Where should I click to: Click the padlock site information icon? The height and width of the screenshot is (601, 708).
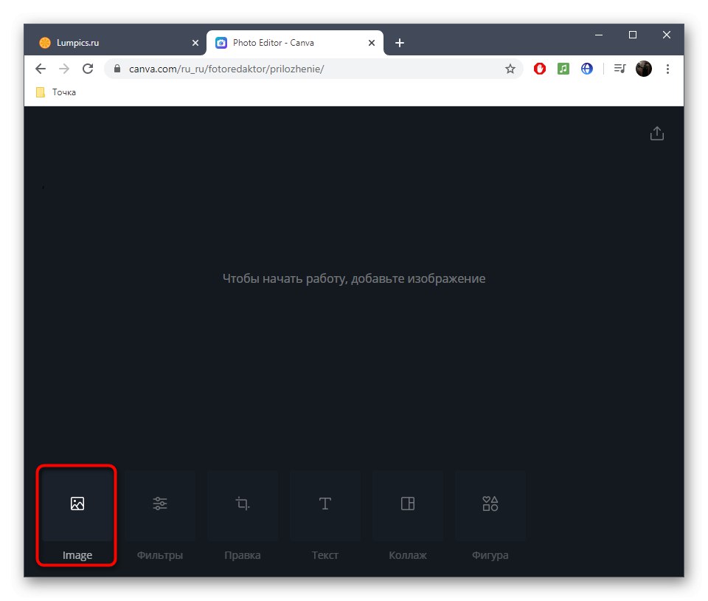pyautogui.click(x=117, y=68)
